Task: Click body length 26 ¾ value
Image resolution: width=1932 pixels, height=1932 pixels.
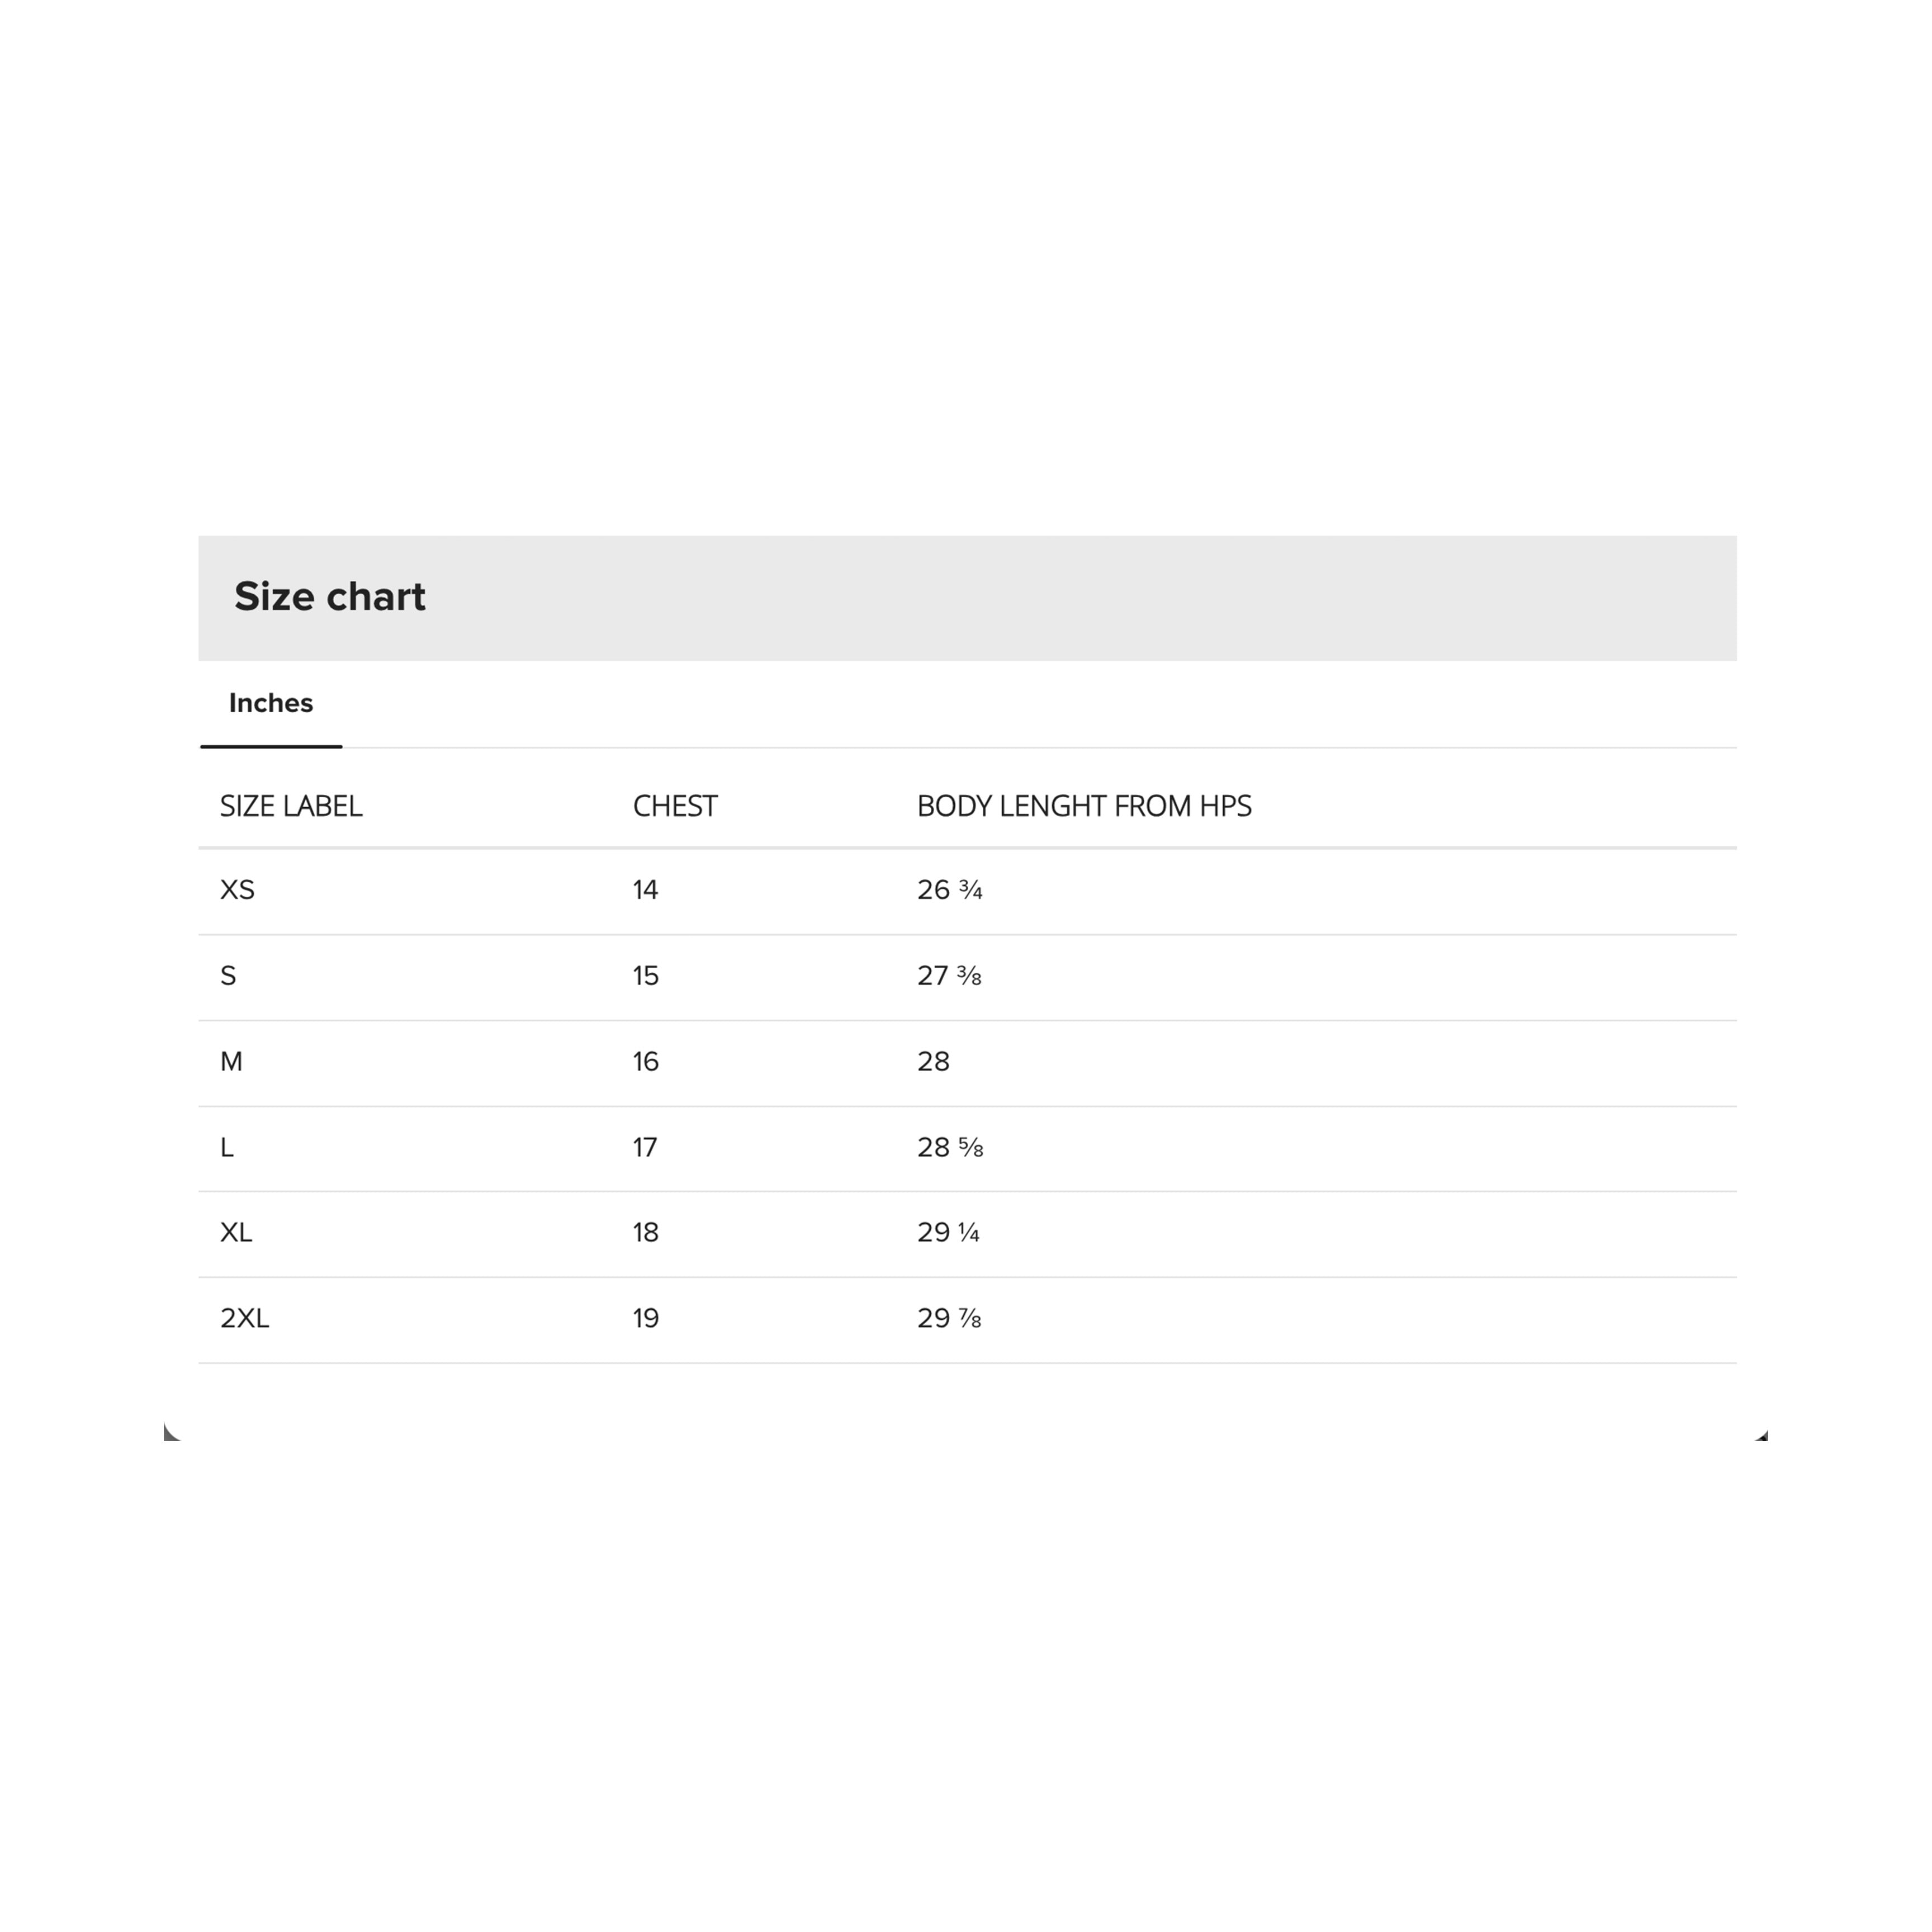Action: coord(950,890)
